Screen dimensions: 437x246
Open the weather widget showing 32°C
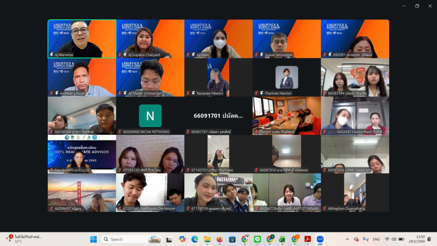tap(26, 238)
